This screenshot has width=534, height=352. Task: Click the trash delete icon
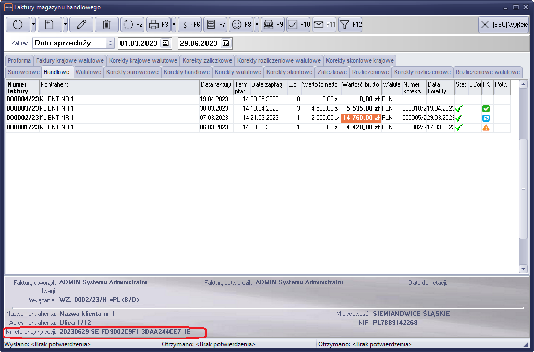click(106, 25)
